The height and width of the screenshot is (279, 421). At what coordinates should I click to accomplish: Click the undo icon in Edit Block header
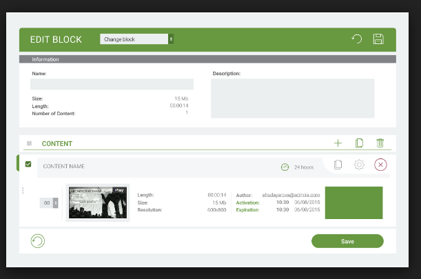357,39
